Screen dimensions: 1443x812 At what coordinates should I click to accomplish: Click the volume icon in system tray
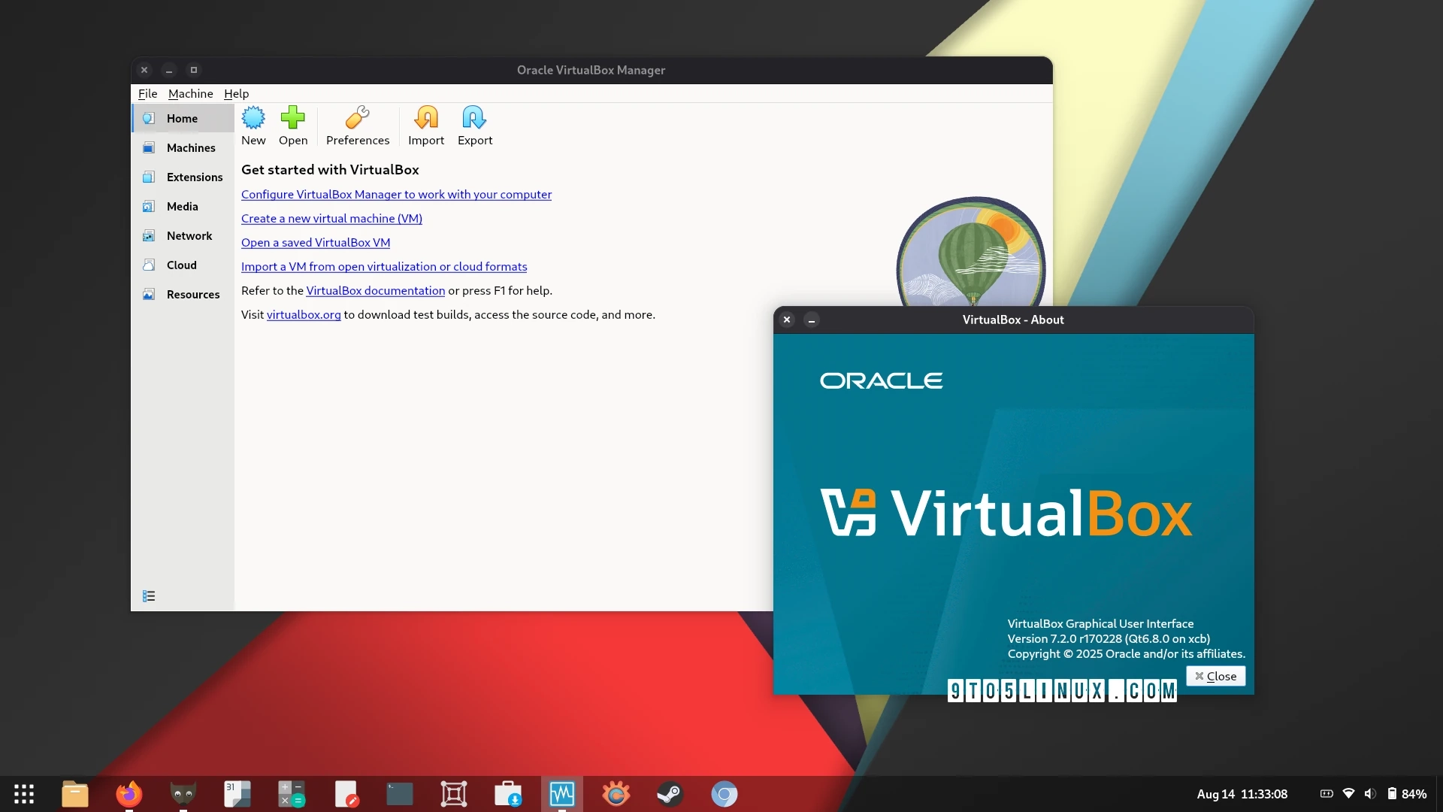pos(1370,794)
